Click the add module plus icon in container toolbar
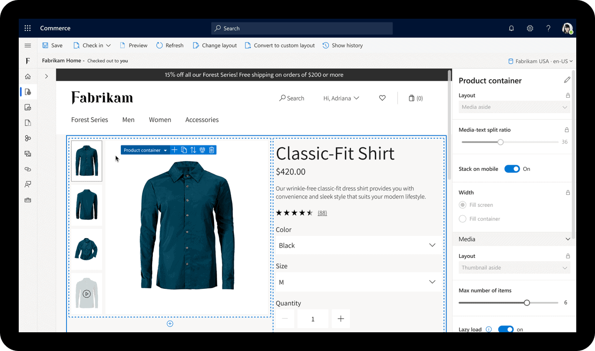 tap(174, 150)
